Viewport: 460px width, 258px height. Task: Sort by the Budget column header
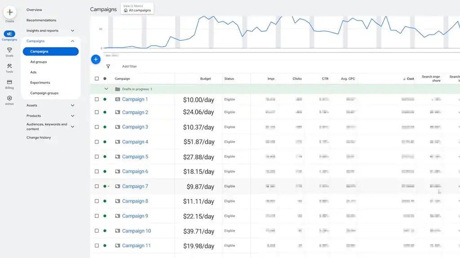pos(205,79)
